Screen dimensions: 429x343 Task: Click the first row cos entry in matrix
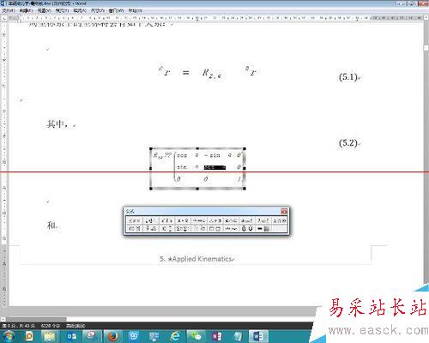[x=182, y=155]
